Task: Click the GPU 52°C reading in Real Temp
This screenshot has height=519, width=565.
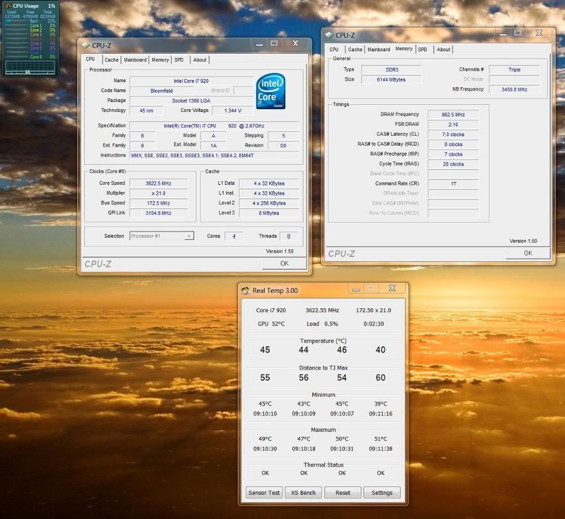Action: point(271,324)
